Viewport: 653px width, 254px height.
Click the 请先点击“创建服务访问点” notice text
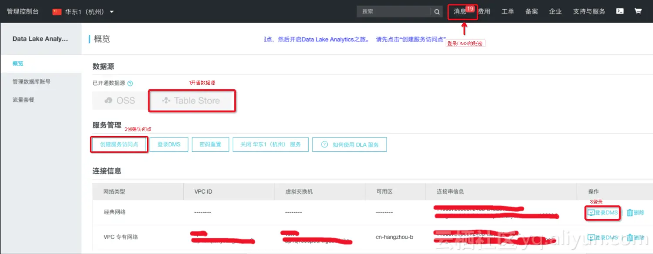[x=411, y=39]
